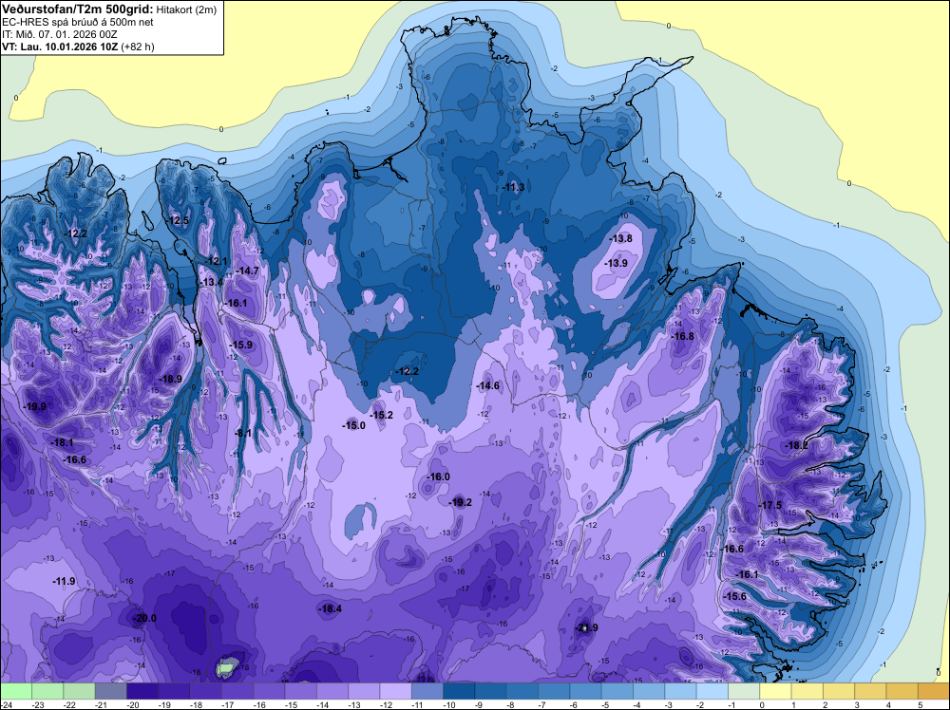Click the -11.3 temperature label

[513, 187]
